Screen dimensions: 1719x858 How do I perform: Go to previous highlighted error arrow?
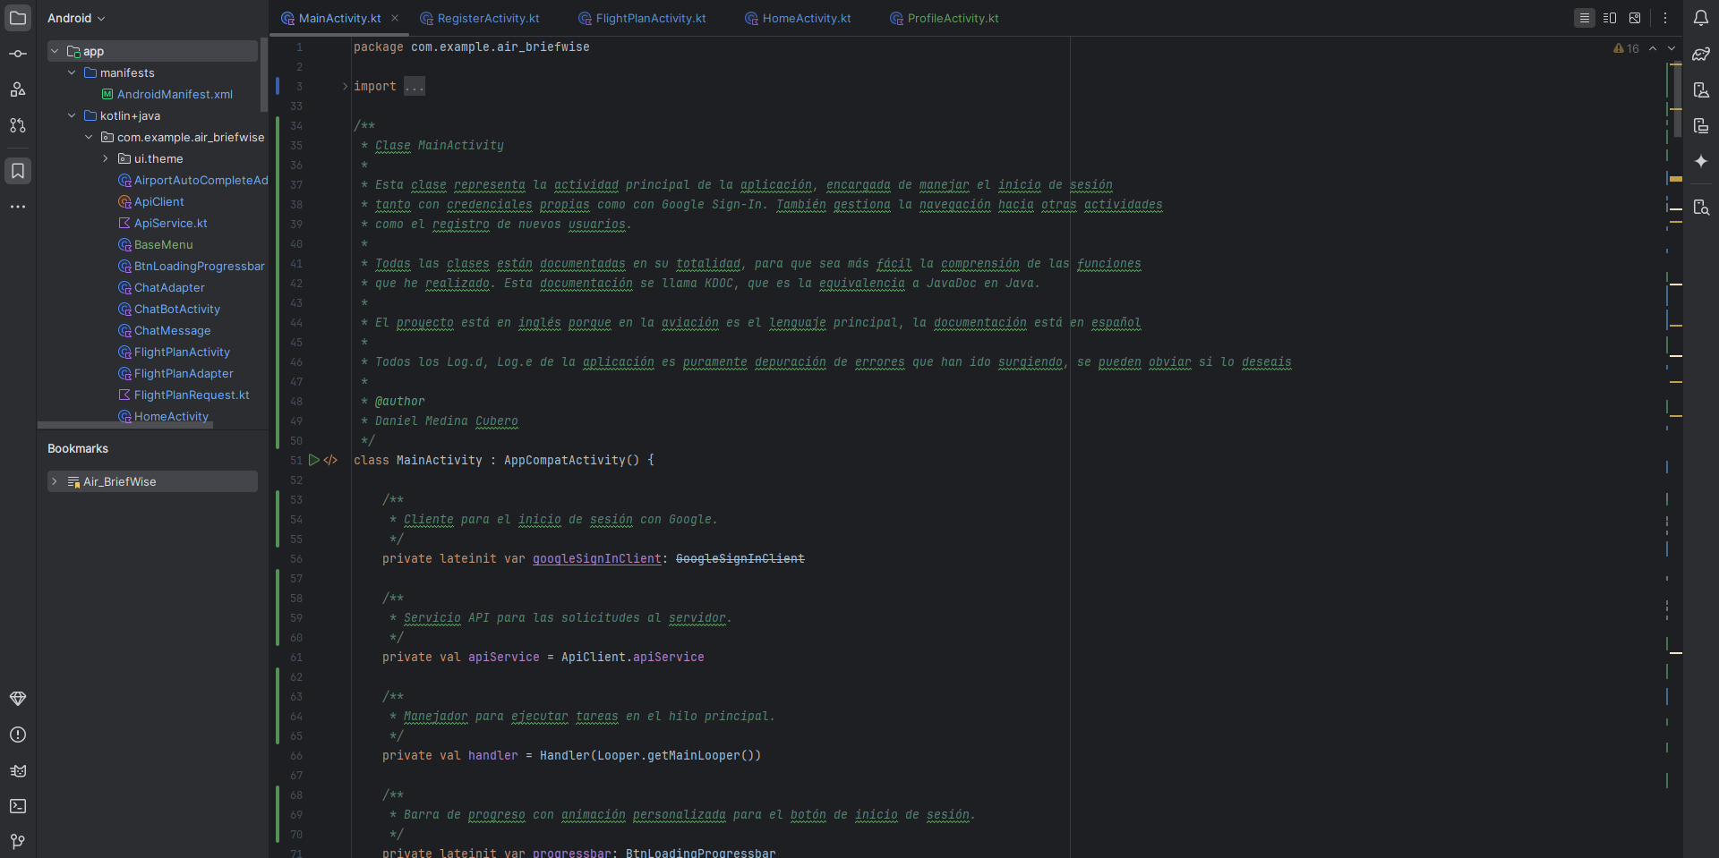point(1653,48)
